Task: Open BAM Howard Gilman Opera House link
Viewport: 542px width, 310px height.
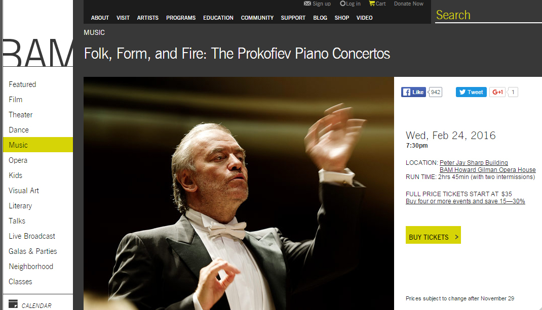Action: point(487,170)
